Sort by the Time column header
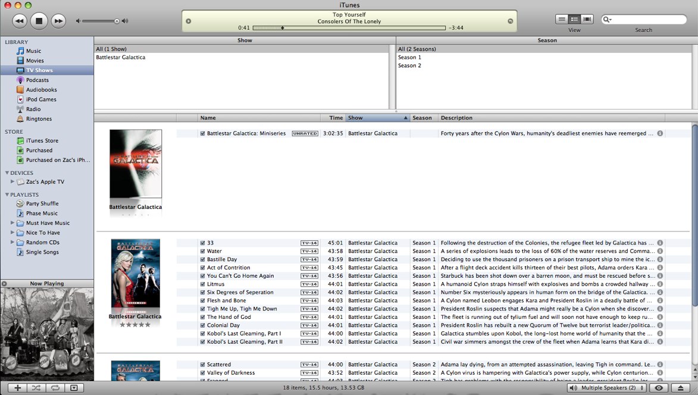 333,118
